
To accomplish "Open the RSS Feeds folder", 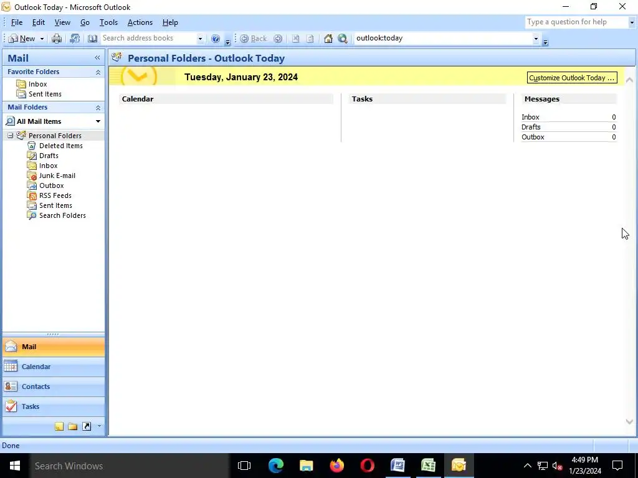I will click(55, 195).
